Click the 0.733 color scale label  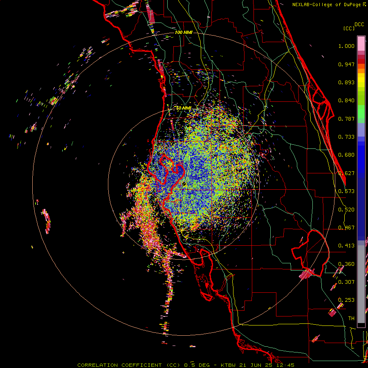pos(346,137)
